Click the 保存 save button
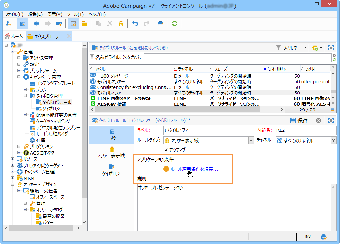This screenshot has width=345, height=249. [299, 120]
